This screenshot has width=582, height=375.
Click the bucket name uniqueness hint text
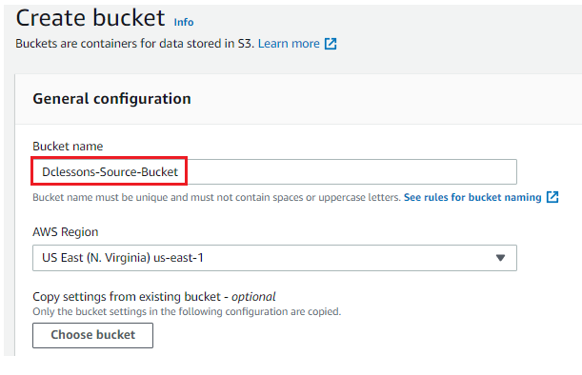click(x=217, y=197)
